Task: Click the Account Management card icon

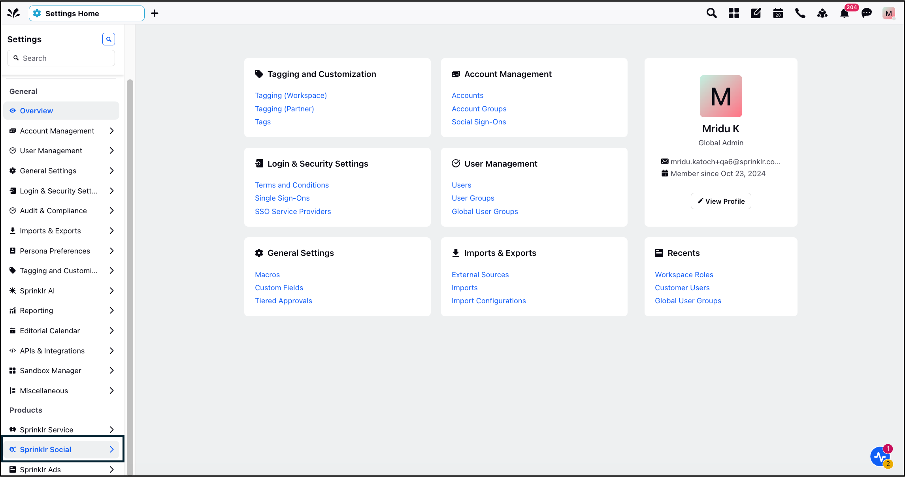Action: (456, 74)
